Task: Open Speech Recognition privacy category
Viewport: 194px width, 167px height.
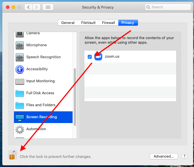Action: point(43,57)
